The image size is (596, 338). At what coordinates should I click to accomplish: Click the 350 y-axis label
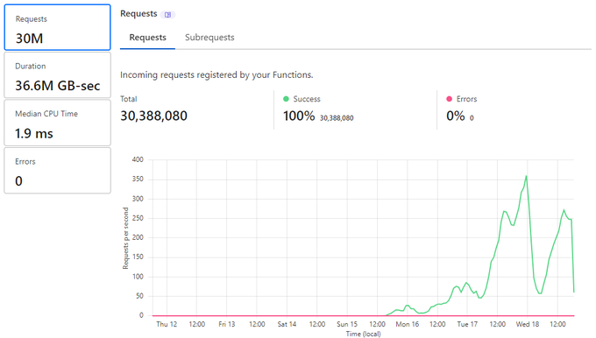pyautogui.click(x=138, y=179)
